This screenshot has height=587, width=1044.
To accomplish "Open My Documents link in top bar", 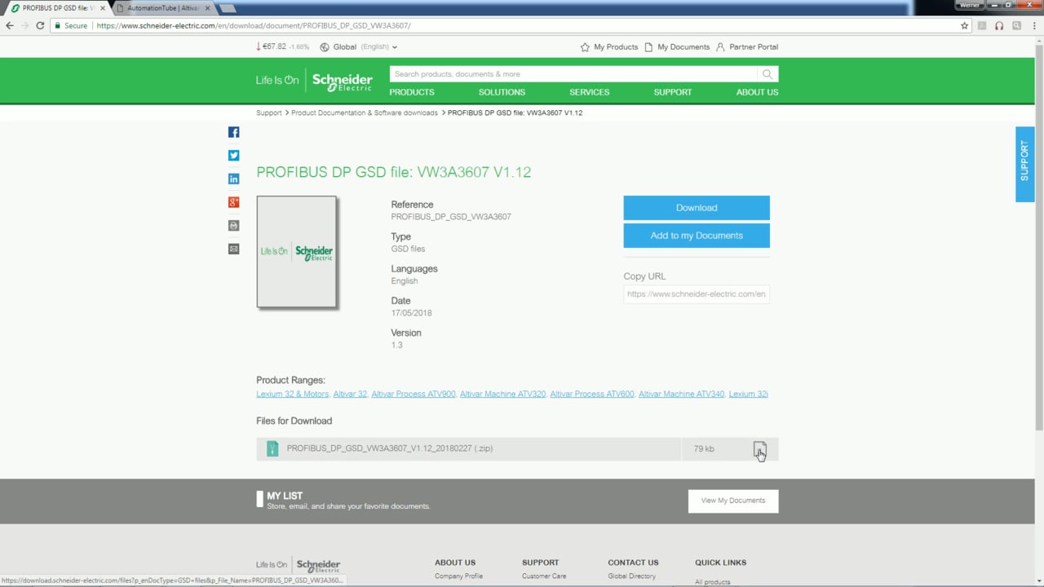I will (x=676, y=46).
